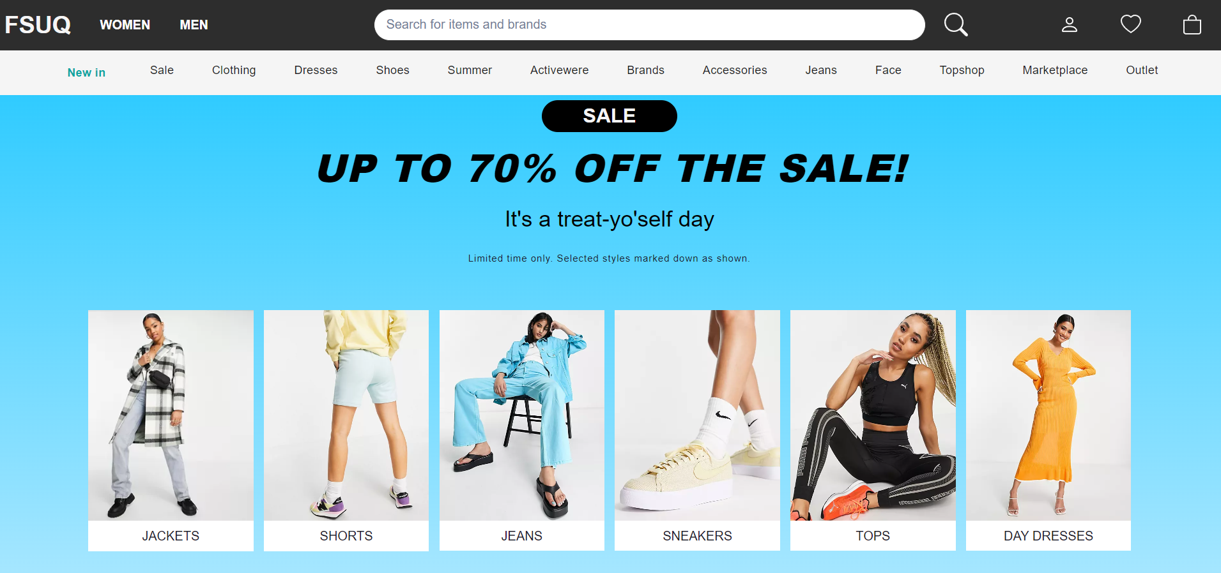Choose the TOPS category tile

pyautogui.click(x=873, y=430)
